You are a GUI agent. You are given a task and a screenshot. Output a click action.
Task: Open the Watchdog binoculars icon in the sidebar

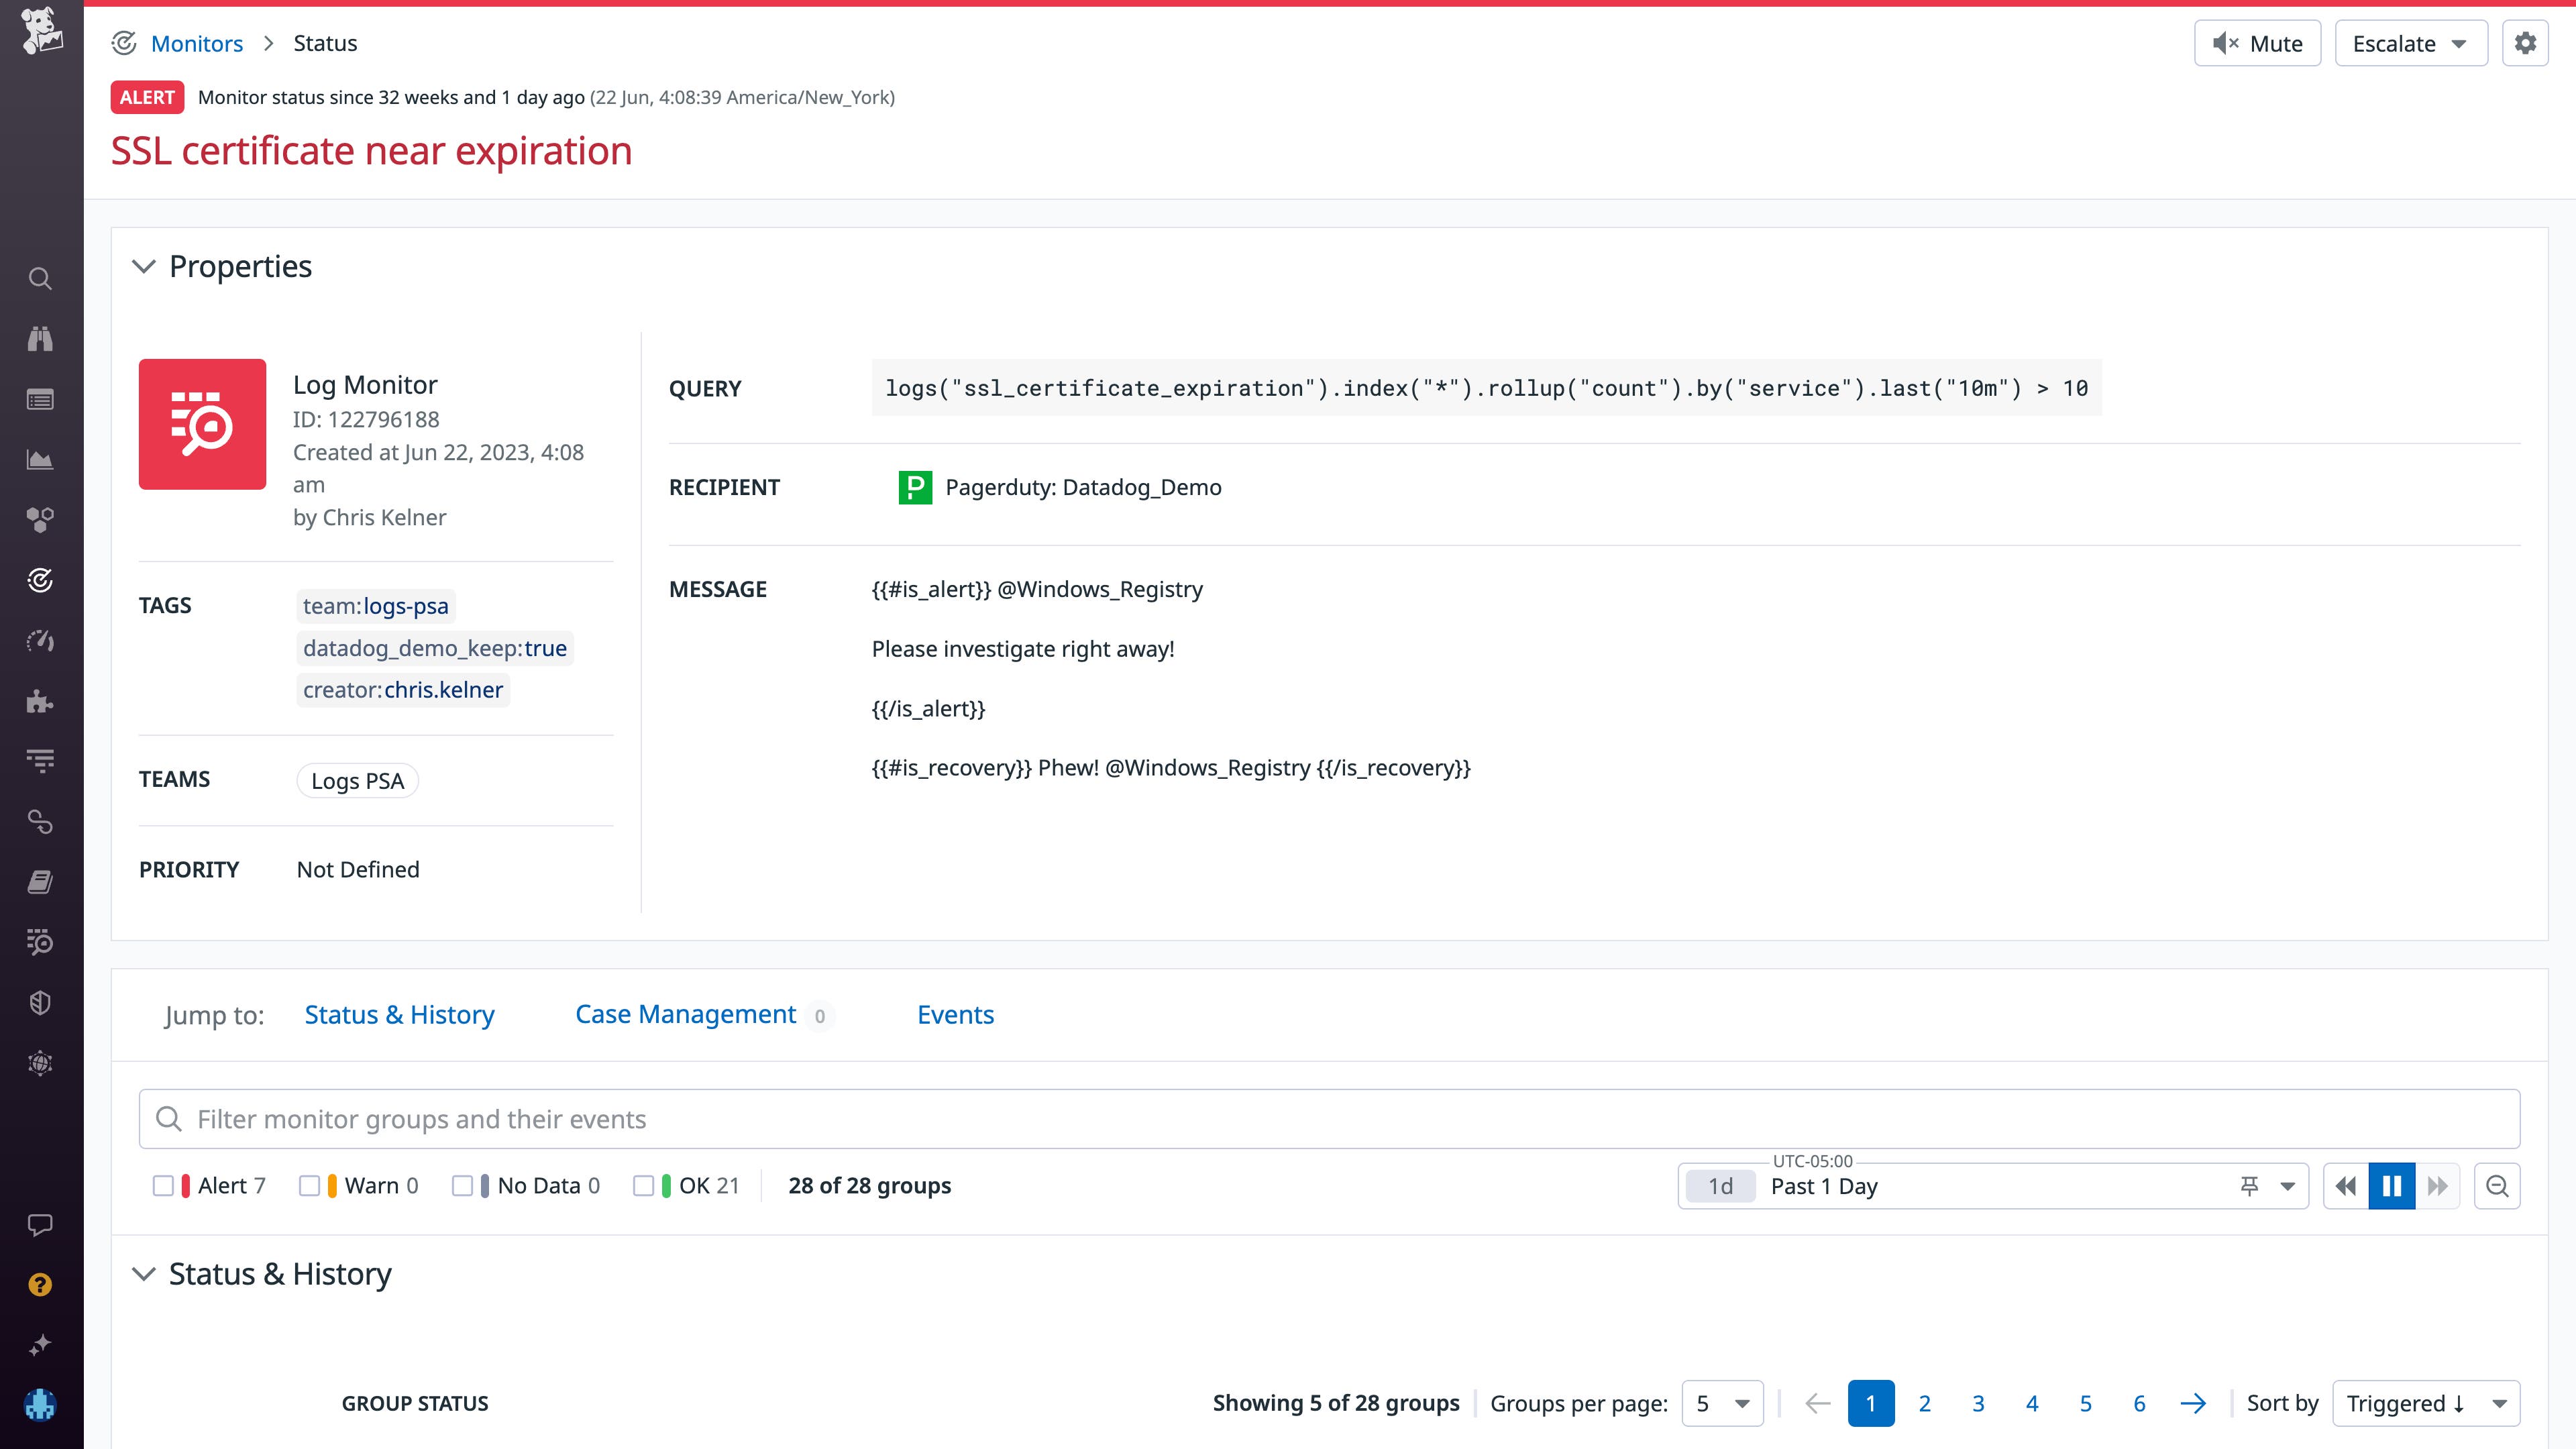[x=40, y=338]
